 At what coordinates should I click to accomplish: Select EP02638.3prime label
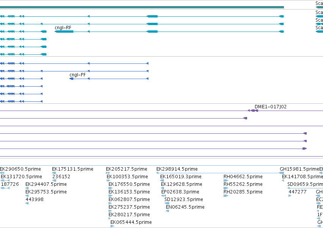[180, 192]
